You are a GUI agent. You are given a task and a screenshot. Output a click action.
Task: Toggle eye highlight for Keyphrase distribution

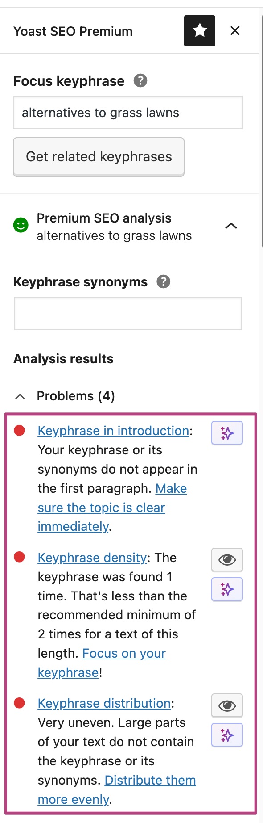227,705
